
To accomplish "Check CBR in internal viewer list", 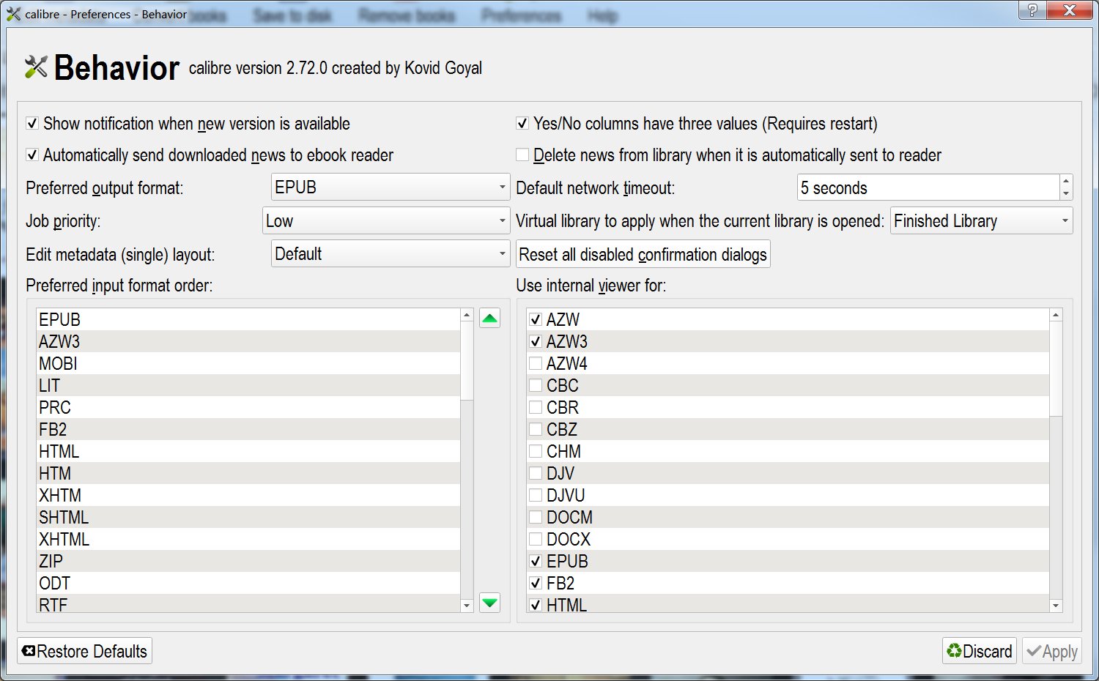I will 536,407.
